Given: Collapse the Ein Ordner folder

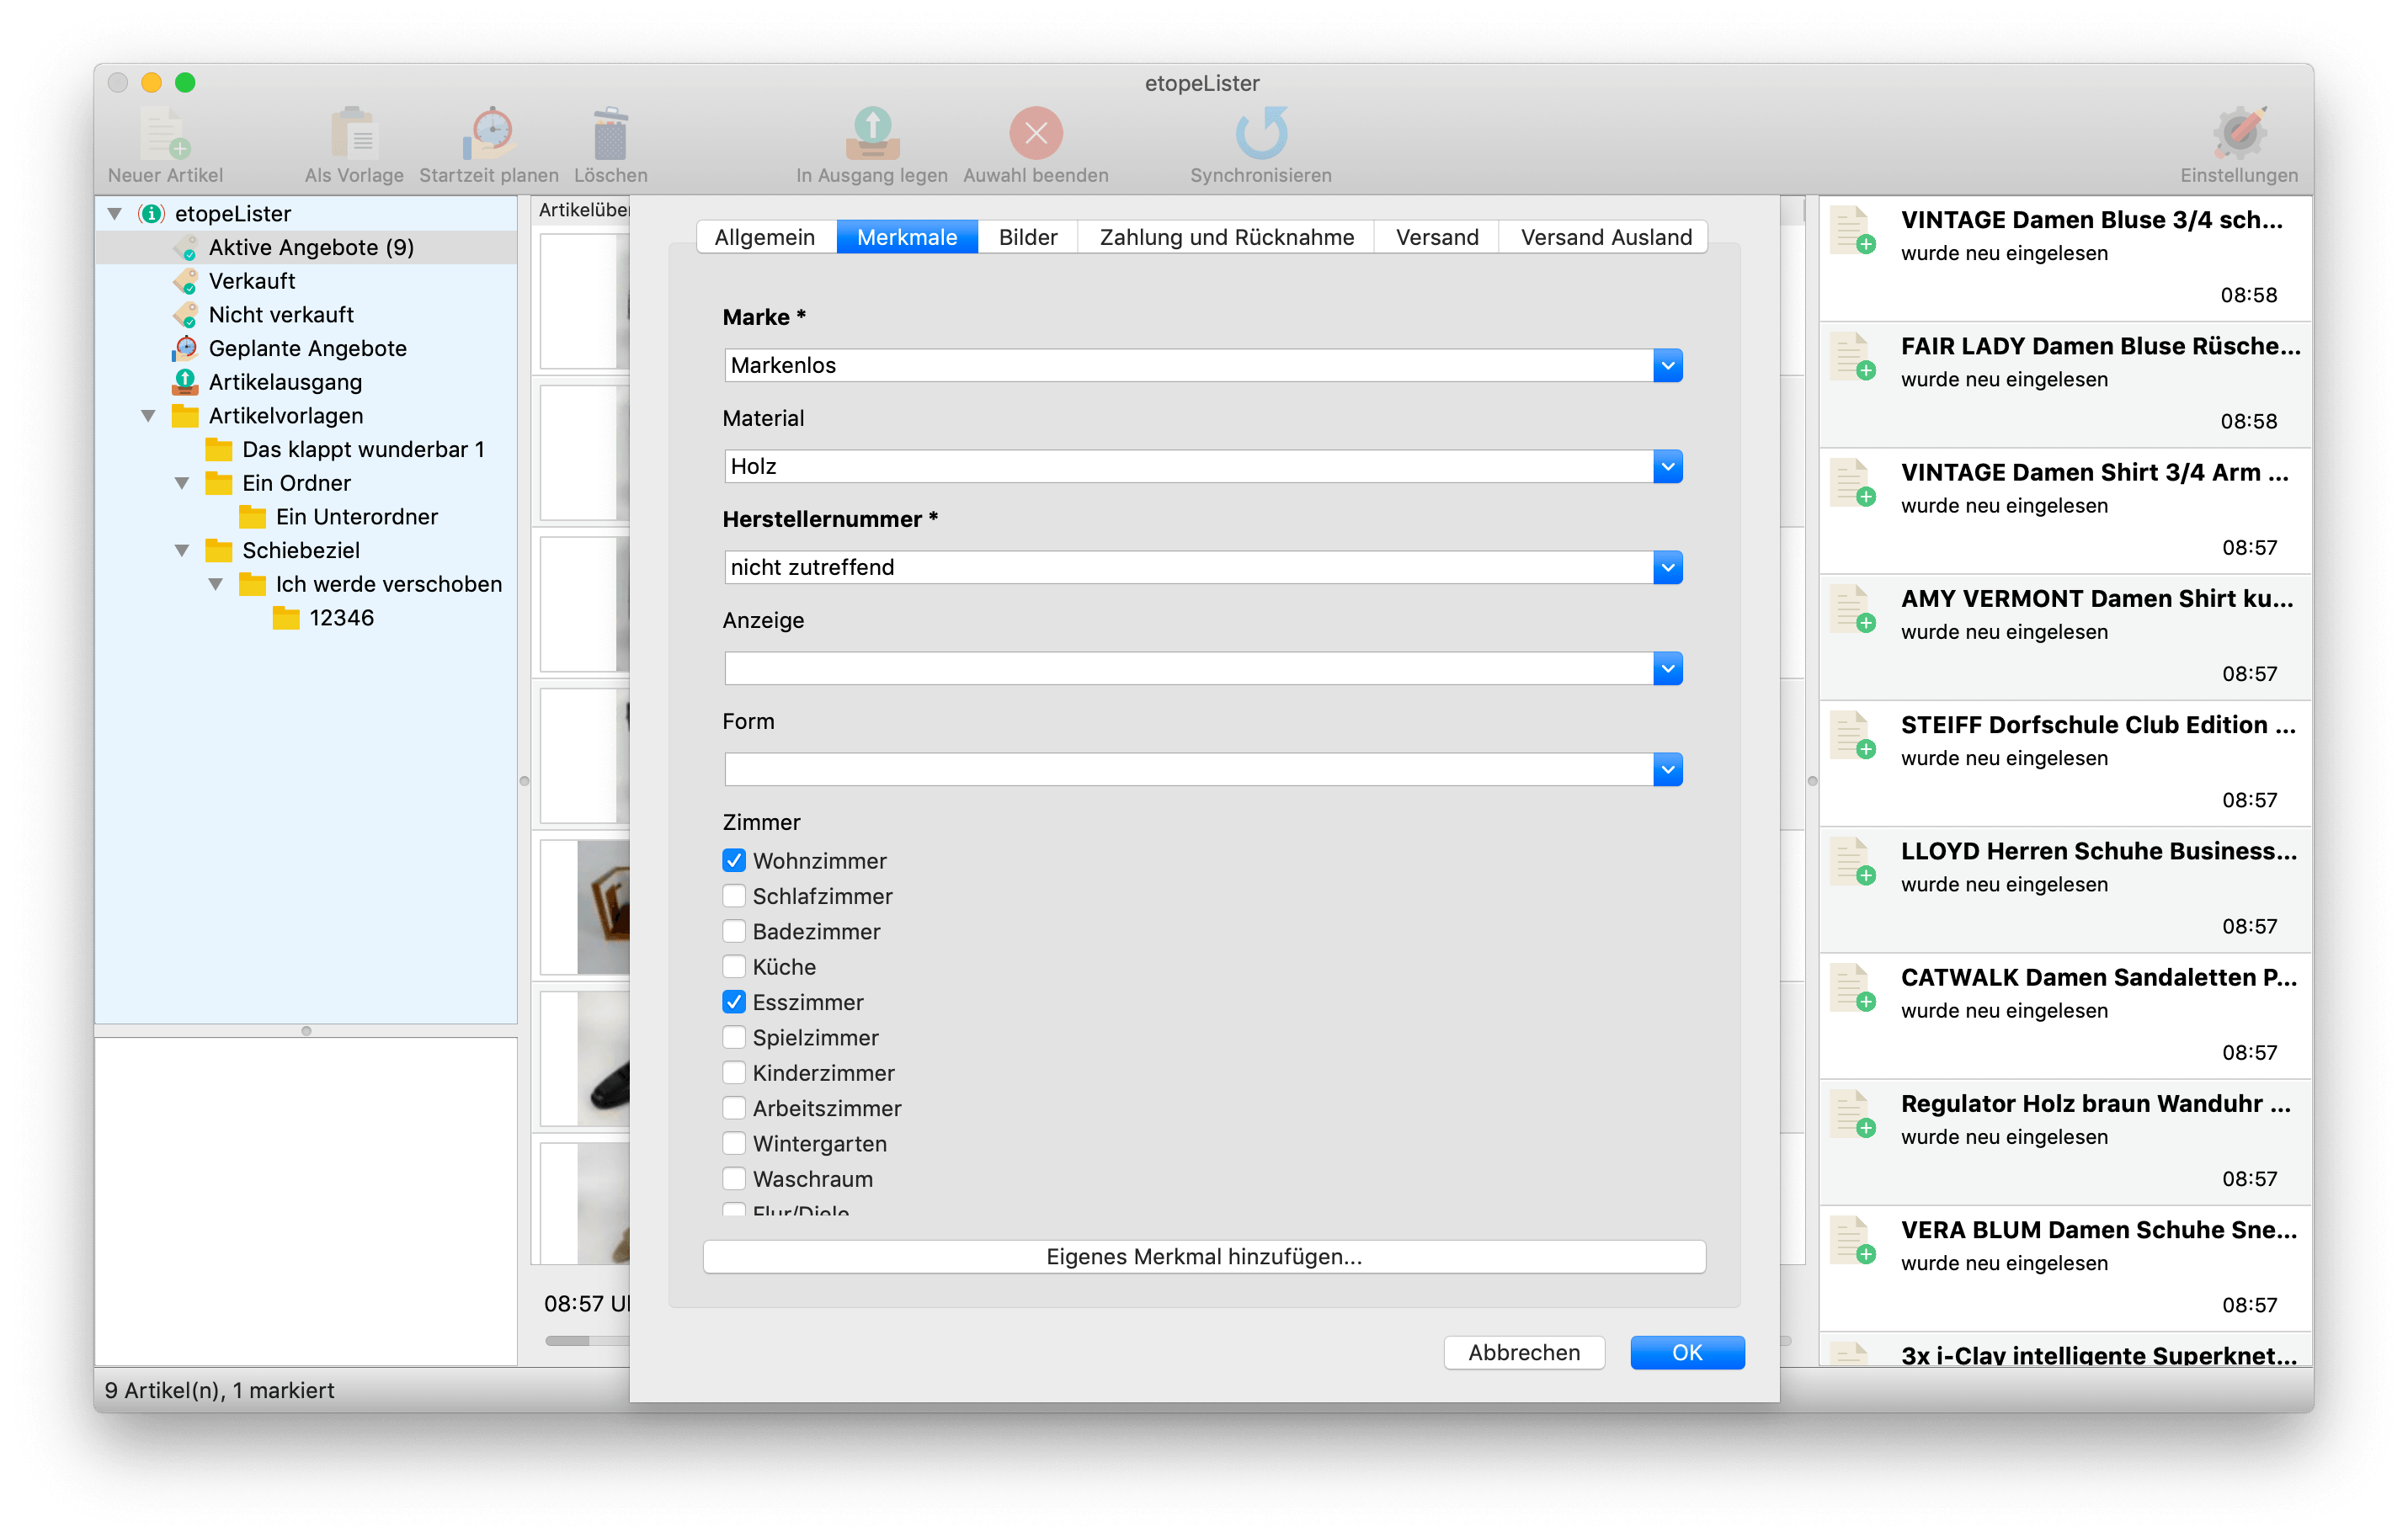Looking at the screenshot, I should coord(182,484).
